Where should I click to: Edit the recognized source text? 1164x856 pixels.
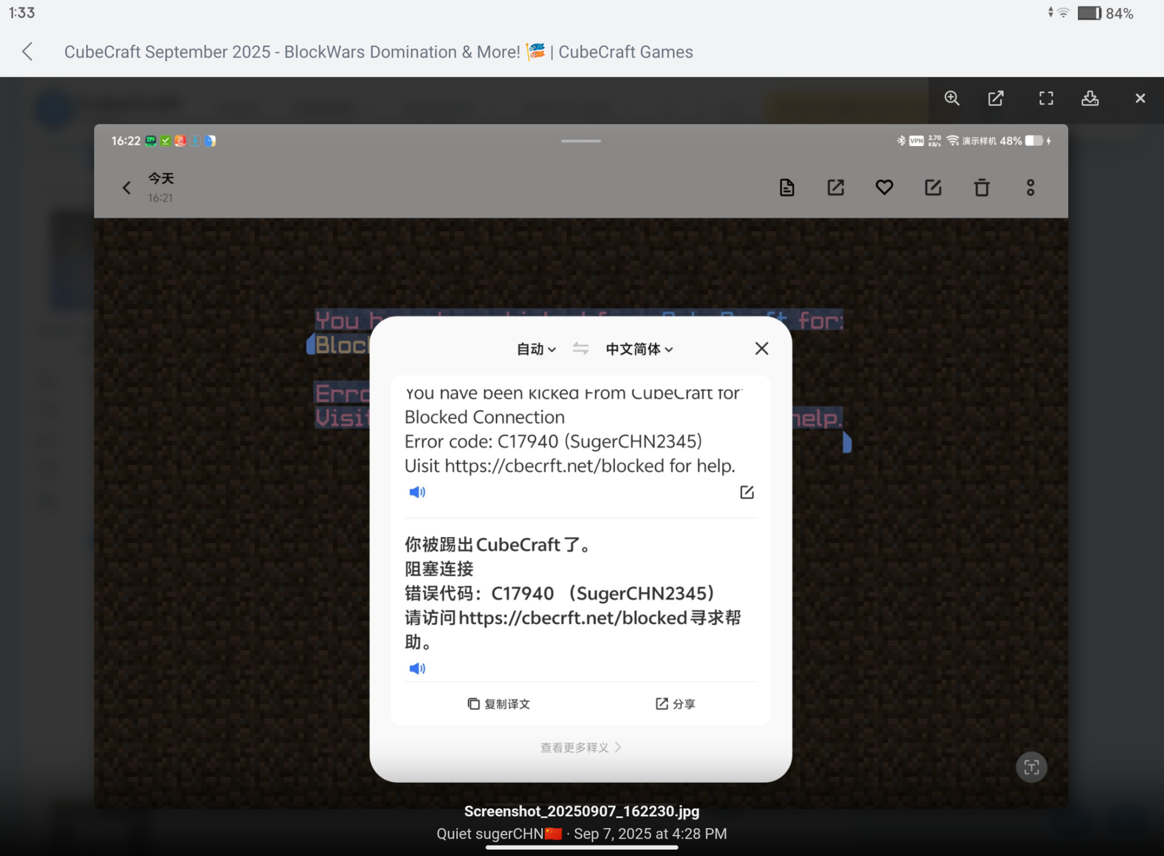coord(747,492)
